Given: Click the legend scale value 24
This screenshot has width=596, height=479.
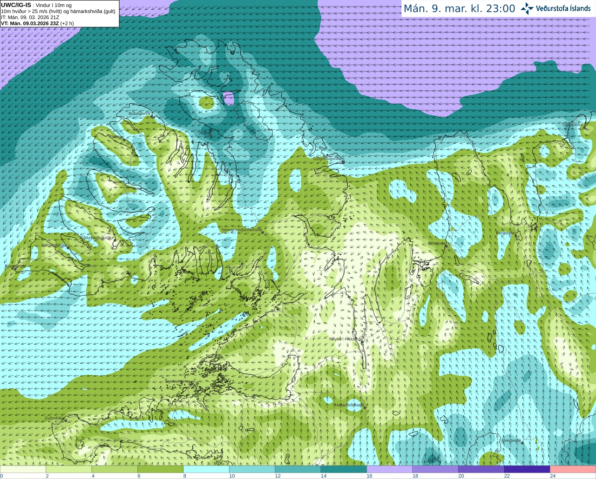Looking at the screenshot, I should click(553, 476).
